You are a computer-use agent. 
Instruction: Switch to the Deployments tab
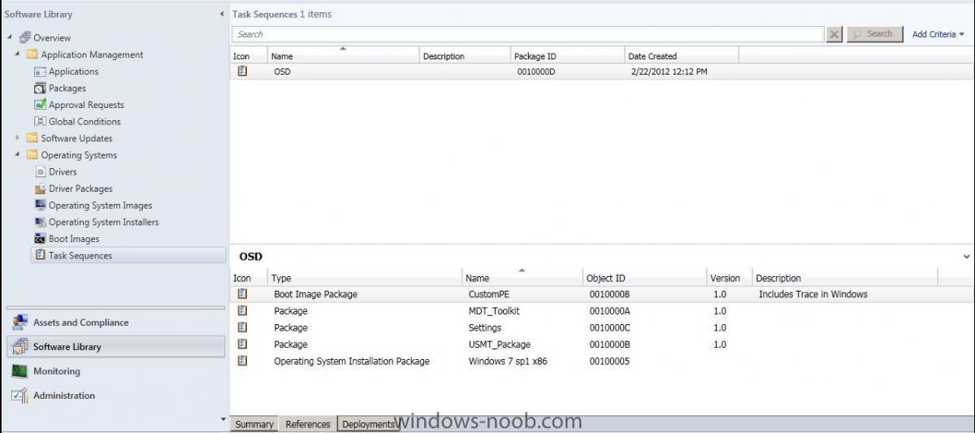[368, 424]
